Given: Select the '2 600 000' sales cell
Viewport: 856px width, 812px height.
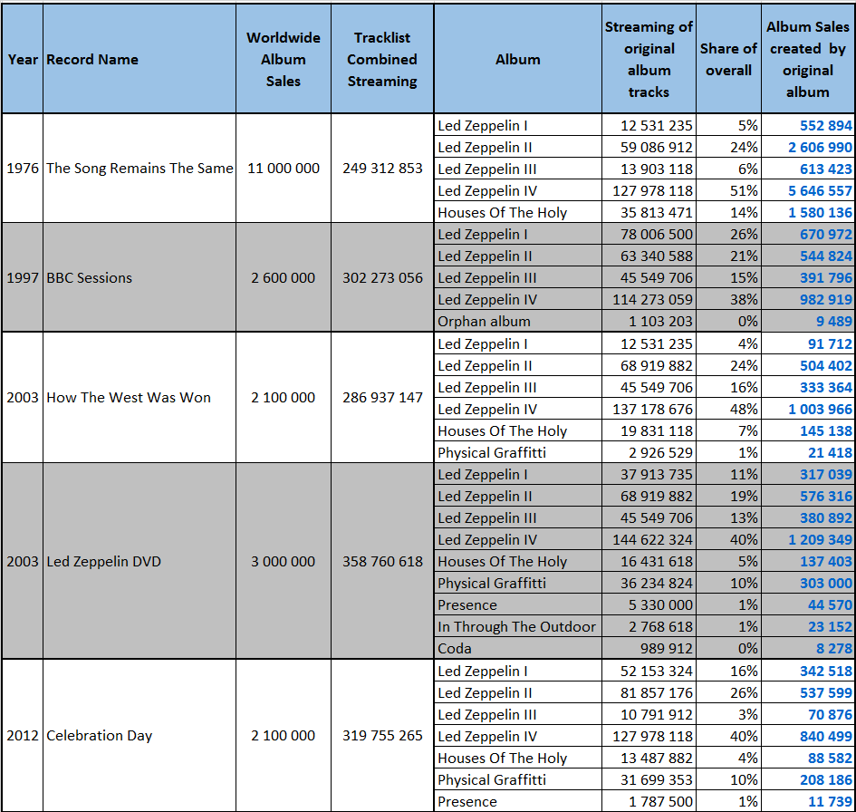Looking at the screenshot, I should coord(284,277).
